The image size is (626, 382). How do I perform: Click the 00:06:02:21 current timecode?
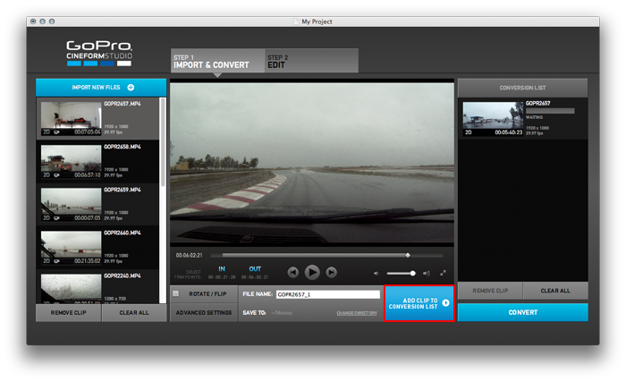(190, 255)
